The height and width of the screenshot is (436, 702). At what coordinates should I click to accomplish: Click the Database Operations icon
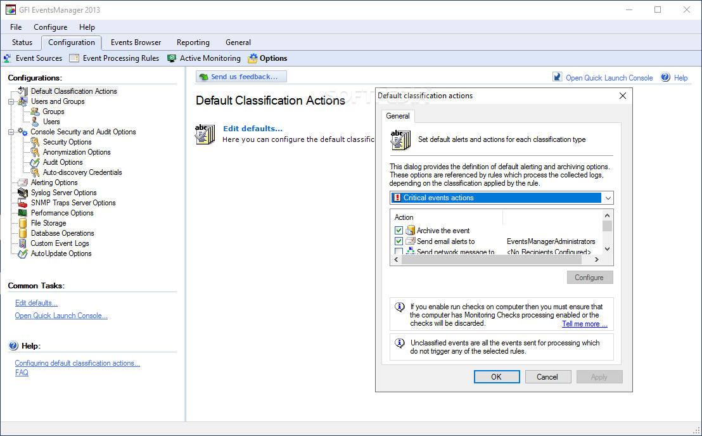[23, 233]
